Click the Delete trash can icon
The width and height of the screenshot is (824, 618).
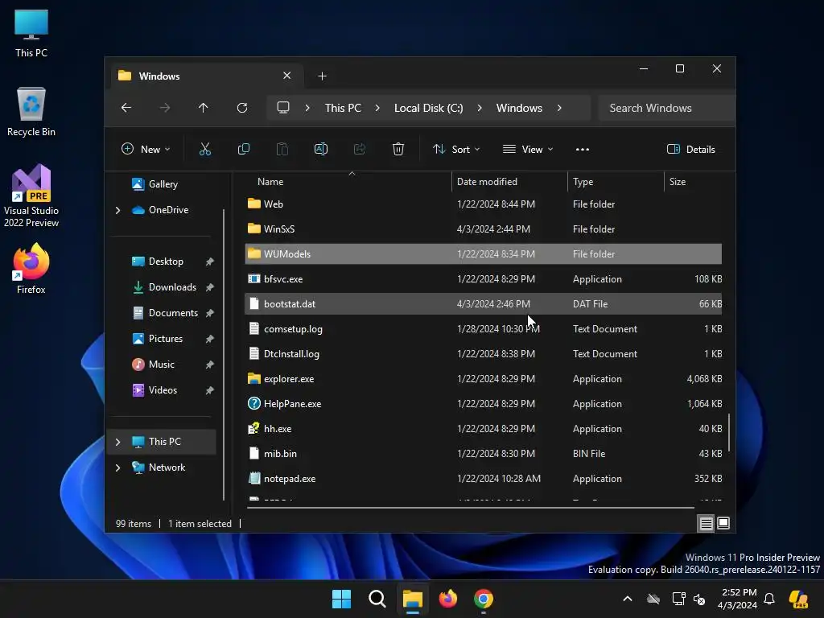398,149
